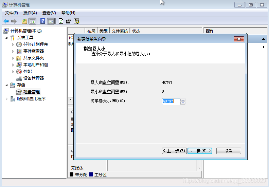Image resolution: width=269 pixels, height=187 pixels.
Task: Open the 帮助(H) menu
Action: click(68, 13)
